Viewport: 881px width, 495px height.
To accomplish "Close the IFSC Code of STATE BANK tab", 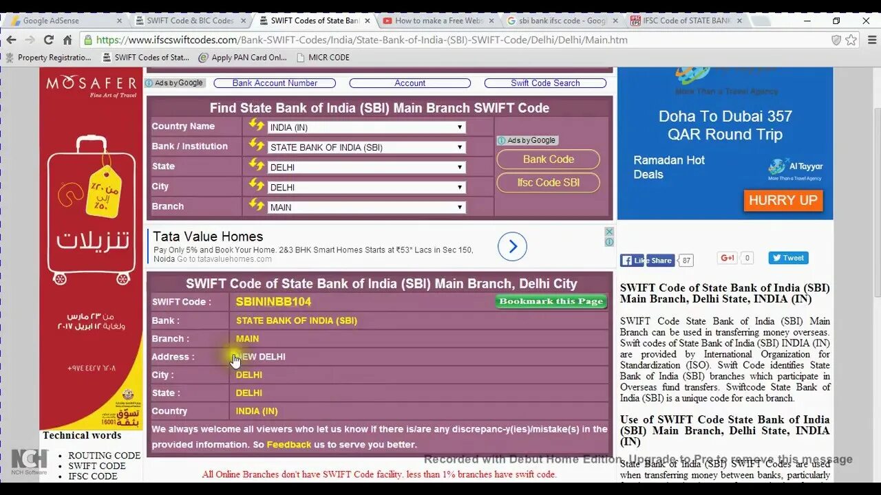I will [x=739, y=21].
